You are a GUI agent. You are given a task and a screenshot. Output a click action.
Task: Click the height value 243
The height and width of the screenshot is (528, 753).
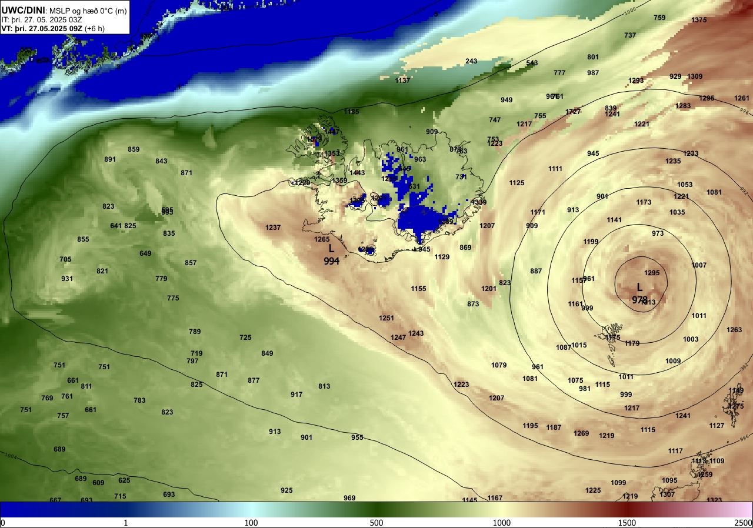coord(471,61)
